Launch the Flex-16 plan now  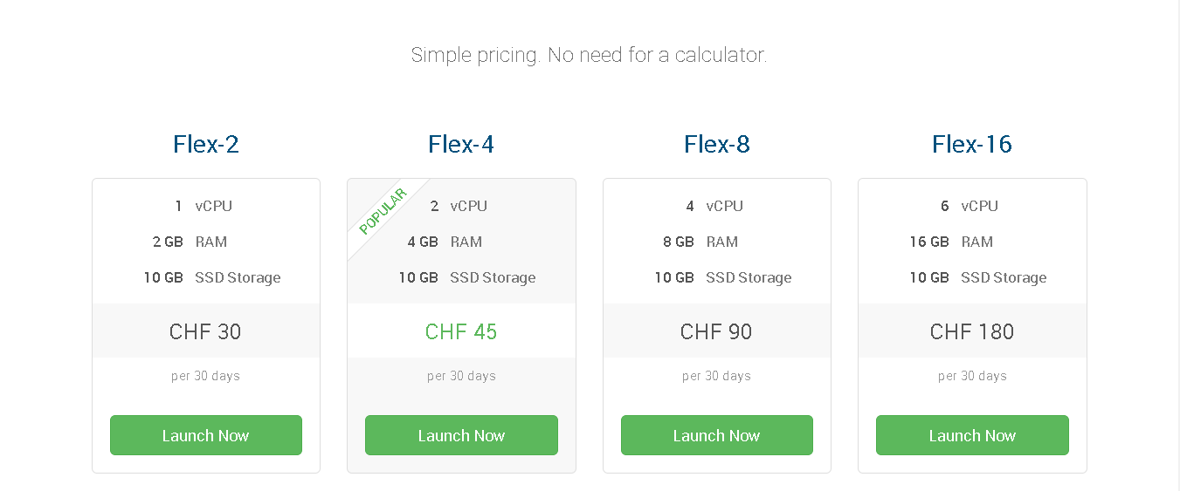972,435
